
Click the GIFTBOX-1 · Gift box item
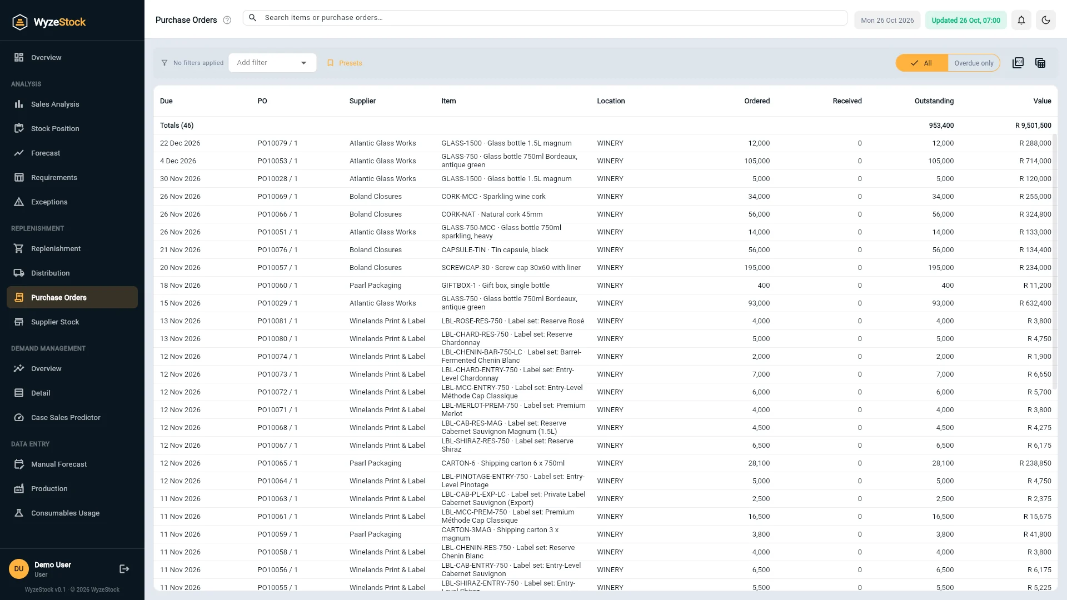point(495,286)
